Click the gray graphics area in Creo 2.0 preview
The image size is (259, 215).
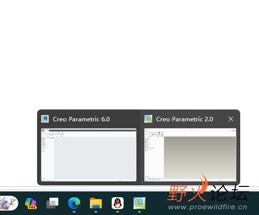[200, 157]
